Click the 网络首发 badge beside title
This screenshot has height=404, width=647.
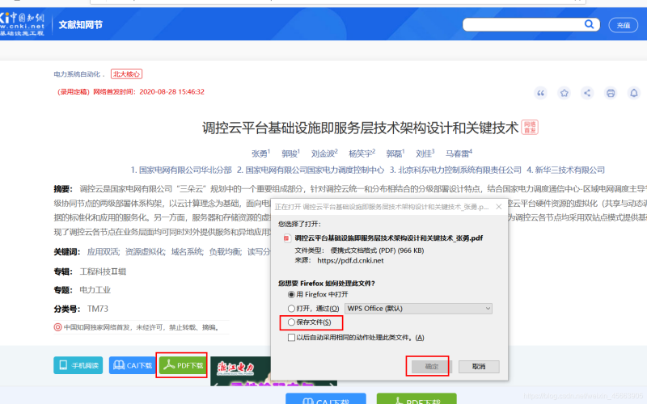coord(530,127)
